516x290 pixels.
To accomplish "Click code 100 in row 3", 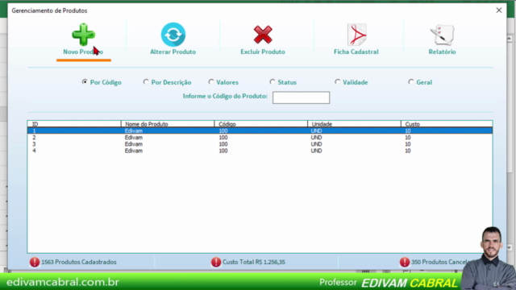I will pyautogui.click(x=223, y=144).
